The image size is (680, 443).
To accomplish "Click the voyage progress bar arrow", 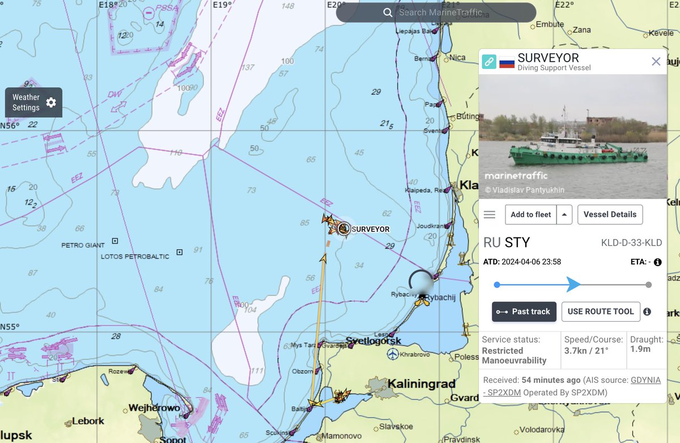I will tap(573, 284).
